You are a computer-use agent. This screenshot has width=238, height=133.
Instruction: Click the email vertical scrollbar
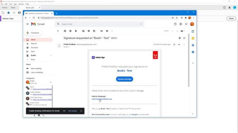189,60
